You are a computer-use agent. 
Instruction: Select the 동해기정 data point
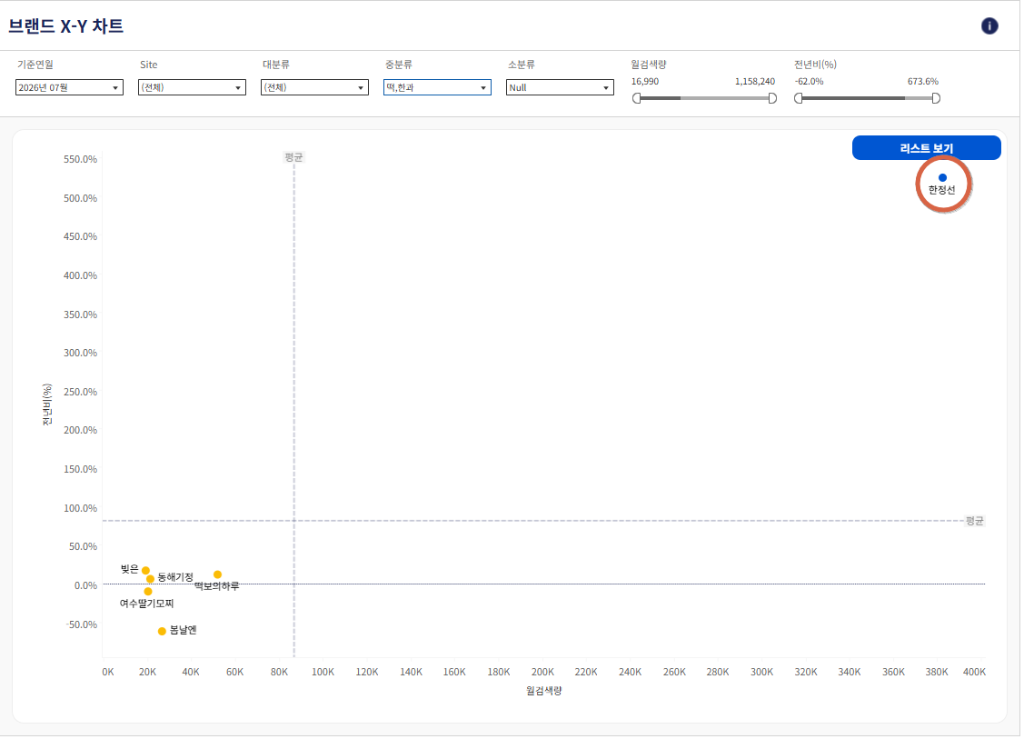[x=150, y=579]
